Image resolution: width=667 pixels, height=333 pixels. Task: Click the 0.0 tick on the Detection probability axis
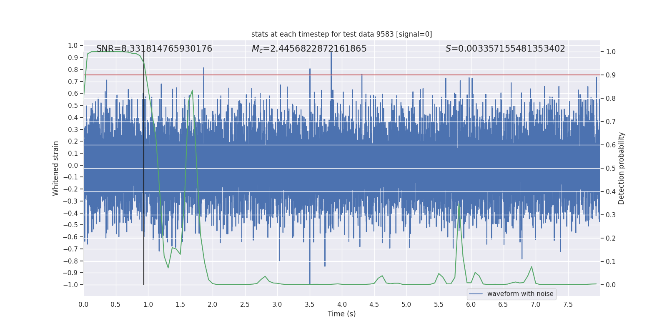click(611, 285)
